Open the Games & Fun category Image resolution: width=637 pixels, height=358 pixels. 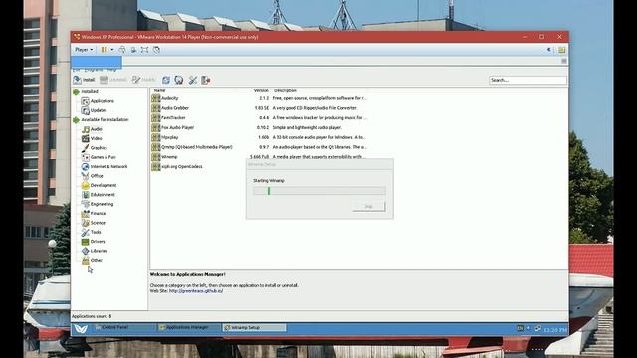pos(103,157)
